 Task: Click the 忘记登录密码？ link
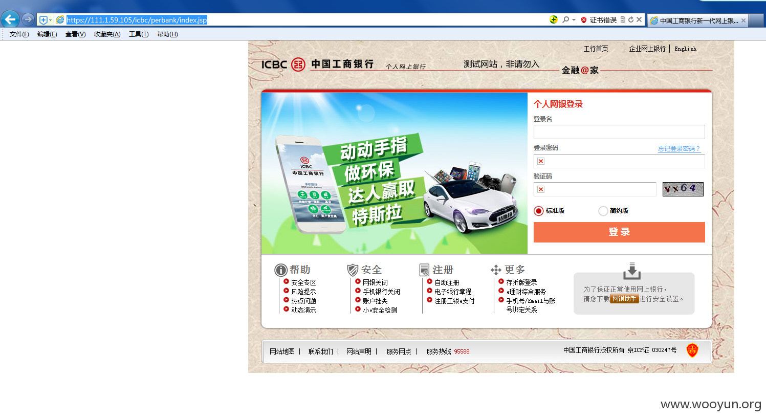coord(679,149)
